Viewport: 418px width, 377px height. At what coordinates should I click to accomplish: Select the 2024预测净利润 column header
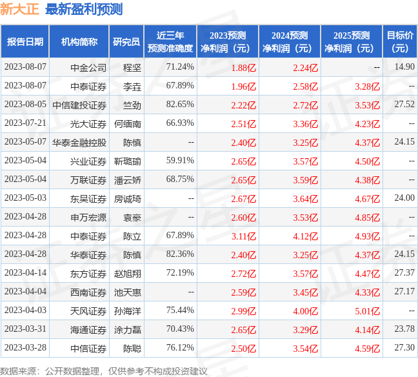(290, 41)
